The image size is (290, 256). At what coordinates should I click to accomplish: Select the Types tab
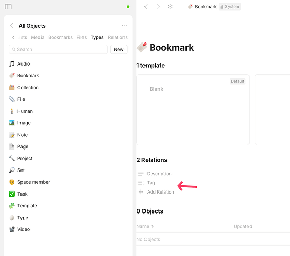click(x=97, y=37)
